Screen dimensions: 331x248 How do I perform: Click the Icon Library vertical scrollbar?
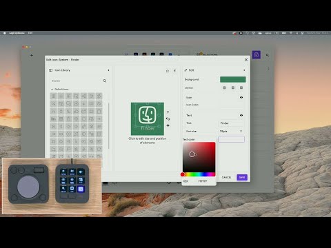click(108, 125)
